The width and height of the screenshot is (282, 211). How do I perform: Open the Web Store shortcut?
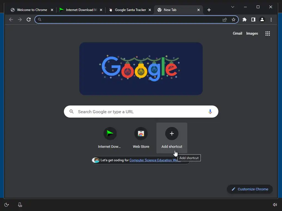tap(141, 138)
